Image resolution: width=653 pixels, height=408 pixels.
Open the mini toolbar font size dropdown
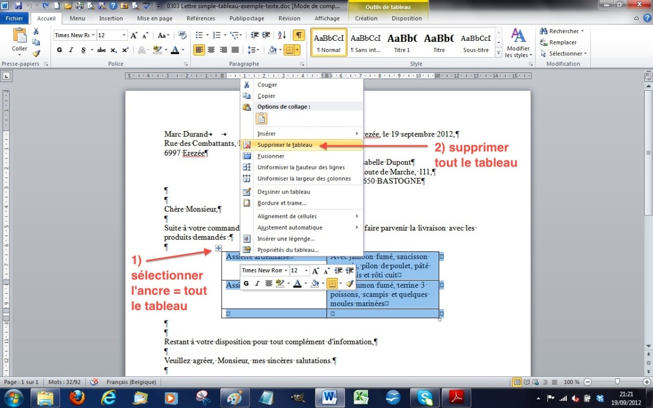click(x=306, y=270)
